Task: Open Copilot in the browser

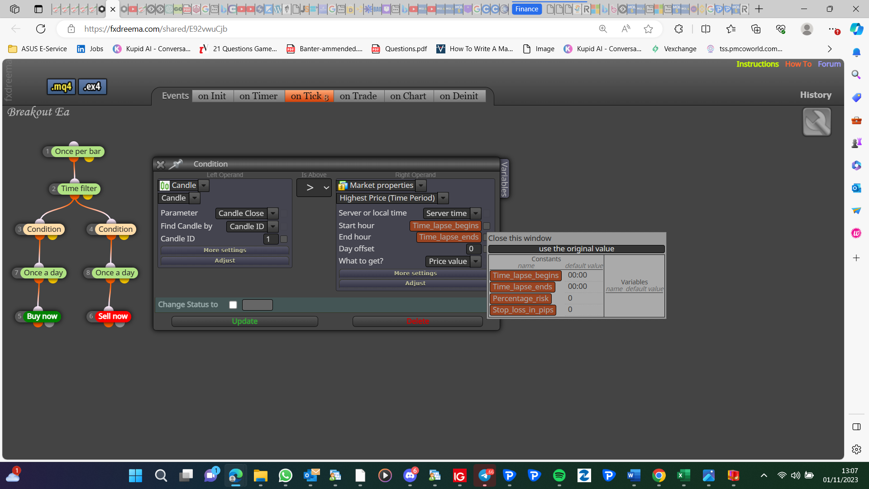Action: [x=856, y=29]
